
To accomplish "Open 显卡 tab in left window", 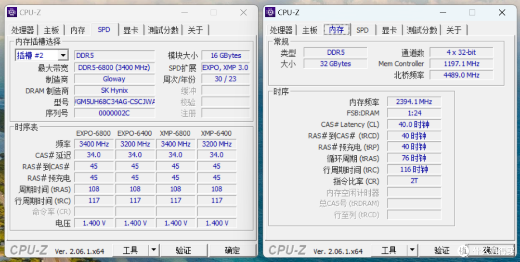I will (130, 30).
